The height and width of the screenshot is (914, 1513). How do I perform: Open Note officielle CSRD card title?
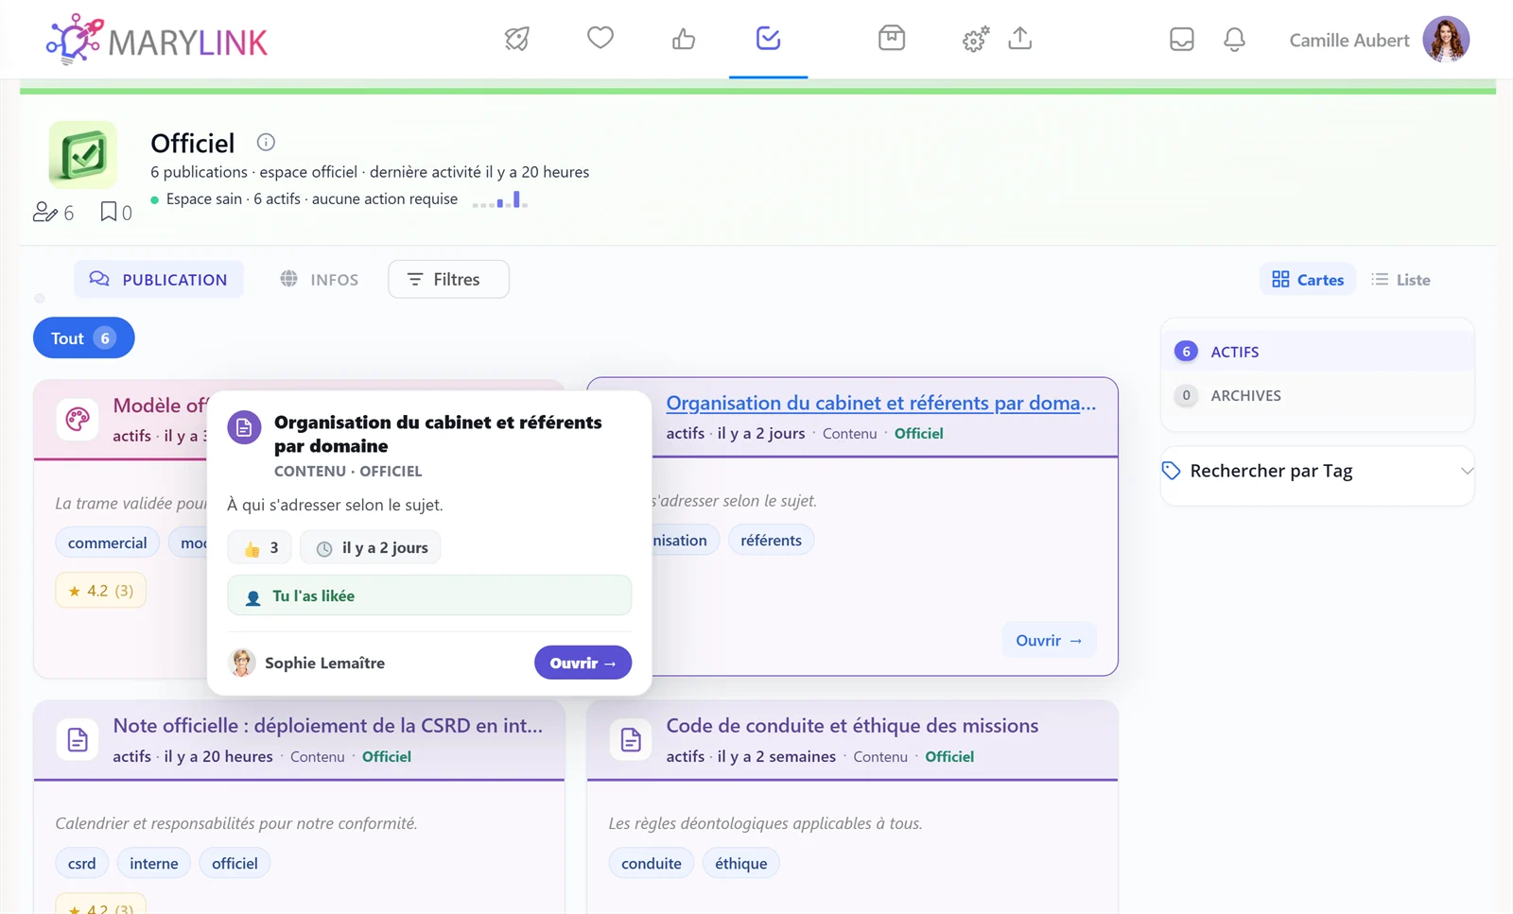pos(327,726)
